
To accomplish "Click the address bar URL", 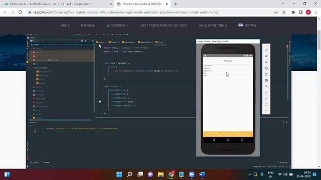I will [126, 12].
